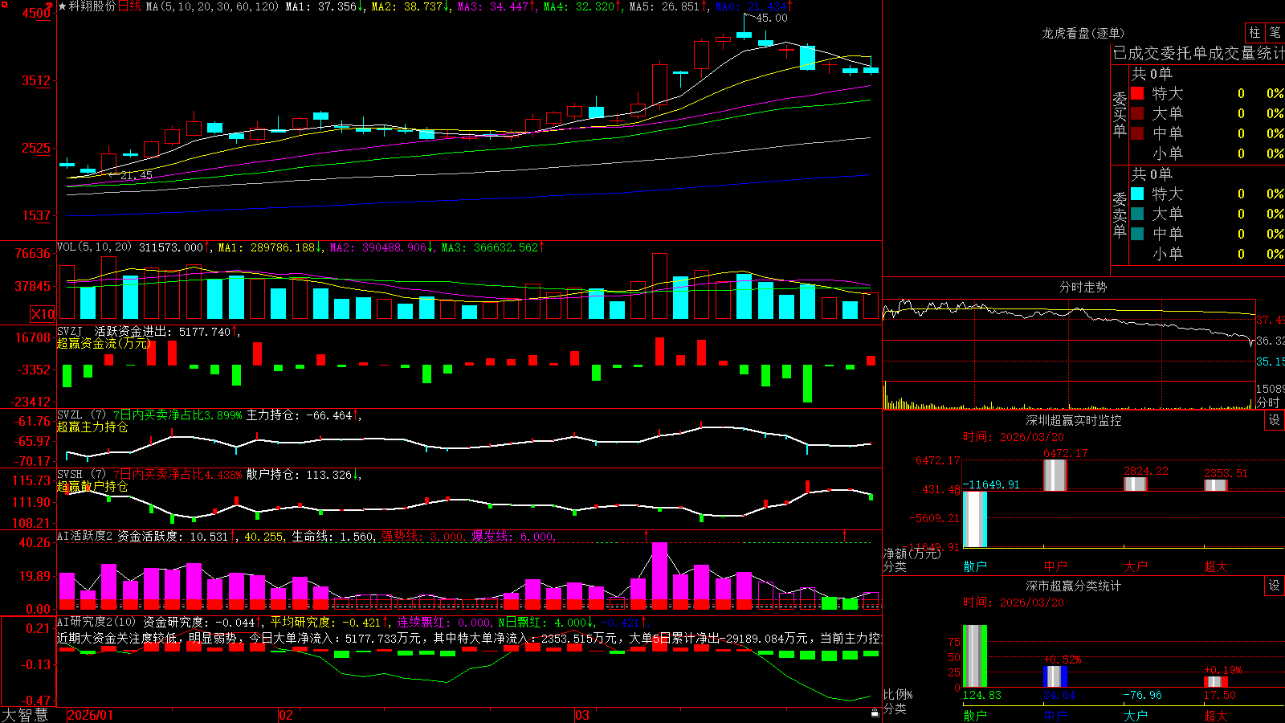The image size is (1285, 723).
Task: Open 设 settings for 深市超赢分类统计
Action: 1275,586
